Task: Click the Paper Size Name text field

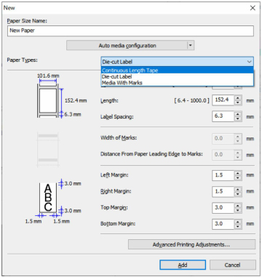Action: pos(130,31)
